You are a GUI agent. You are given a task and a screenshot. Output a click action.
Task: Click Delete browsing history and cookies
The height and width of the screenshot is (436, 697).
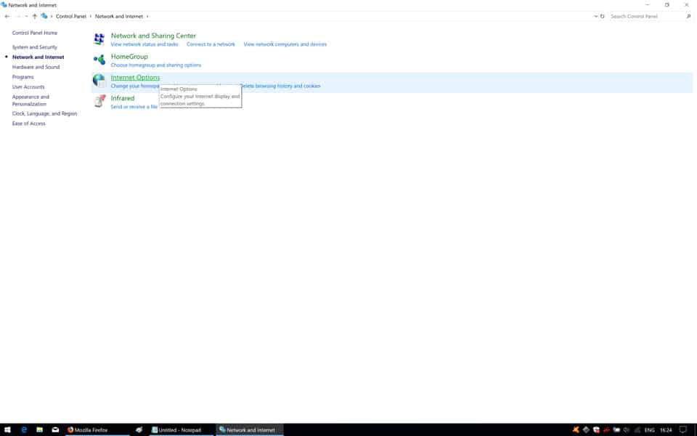click(280, 86)
